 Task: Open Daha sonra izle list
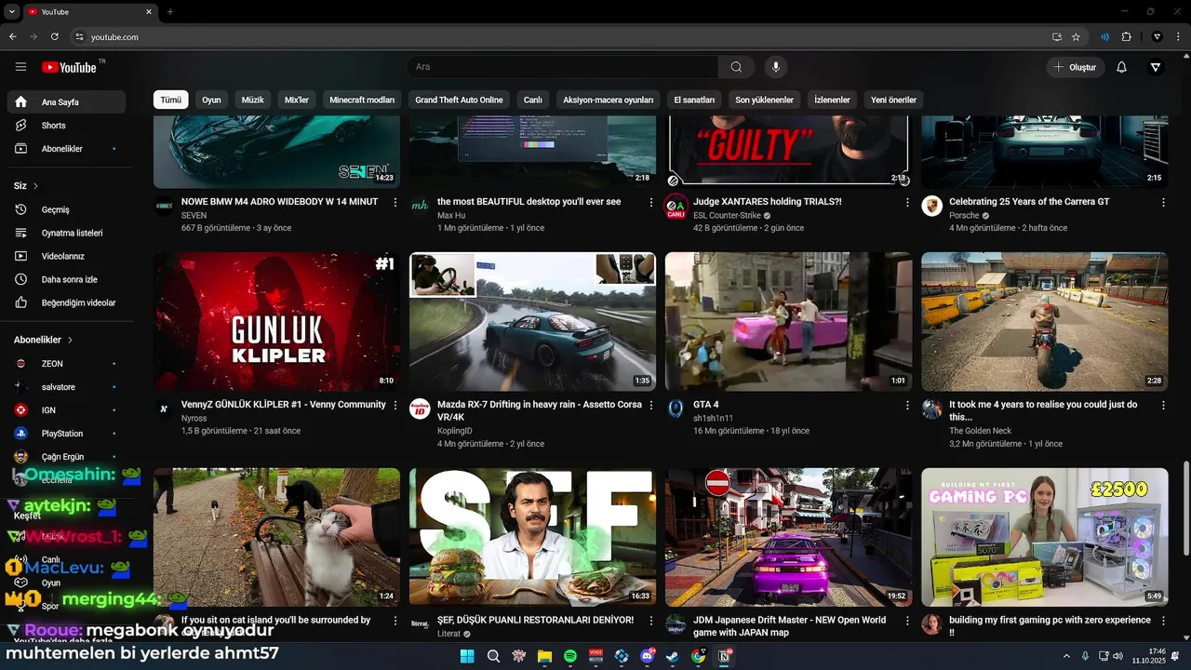[66, 279]
